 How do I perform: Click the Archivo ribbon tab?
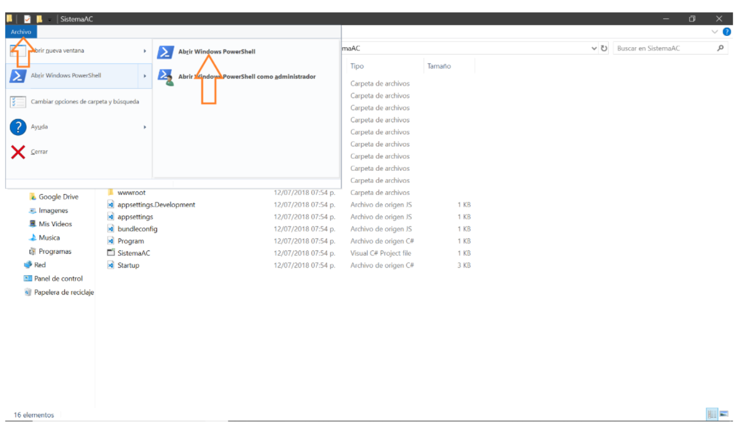coord(21,32)
